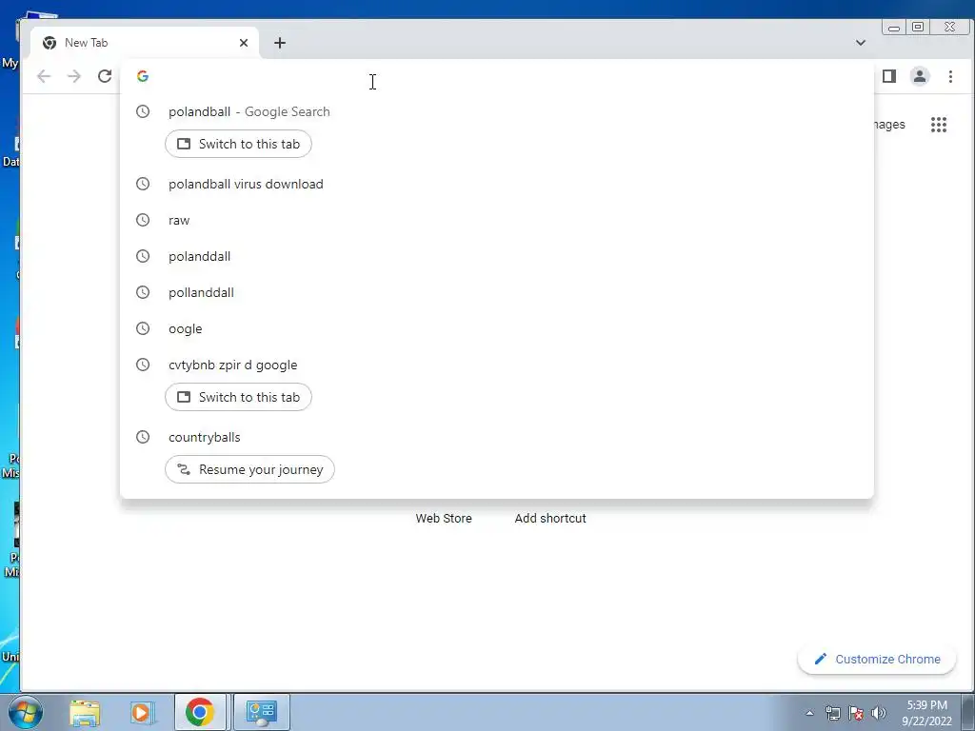Click Resume your journey chip
The width and height of the screenshot is (975, 731).
pyautogui.click(x=249, y=469)
